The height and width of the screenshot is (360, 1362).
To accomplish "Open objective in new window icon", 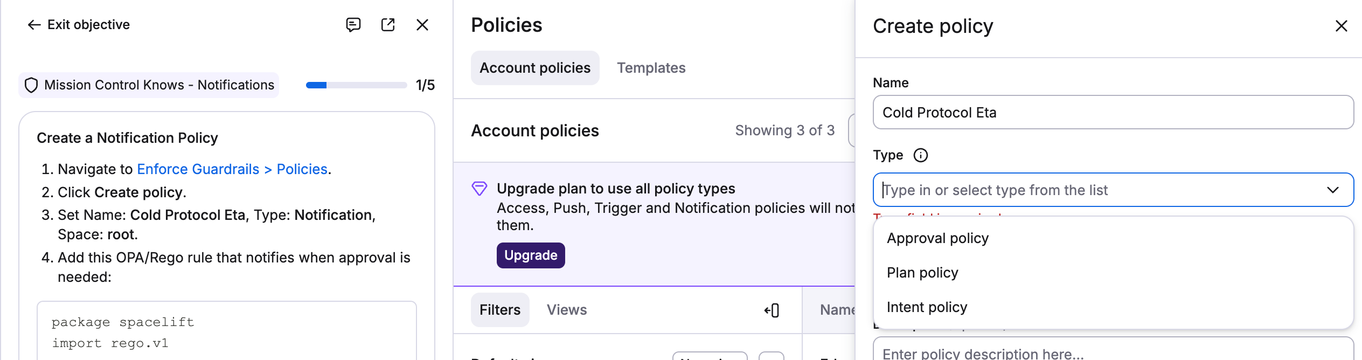I will tap(388, 25).
